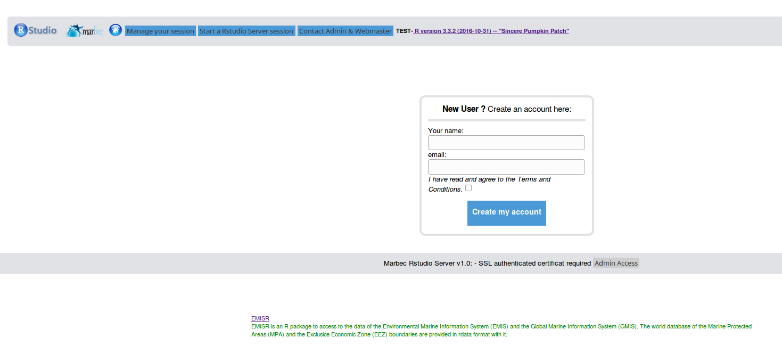Click the Marbec fish logo
This screenshot has height=346, width=782.
coord(84,31)
